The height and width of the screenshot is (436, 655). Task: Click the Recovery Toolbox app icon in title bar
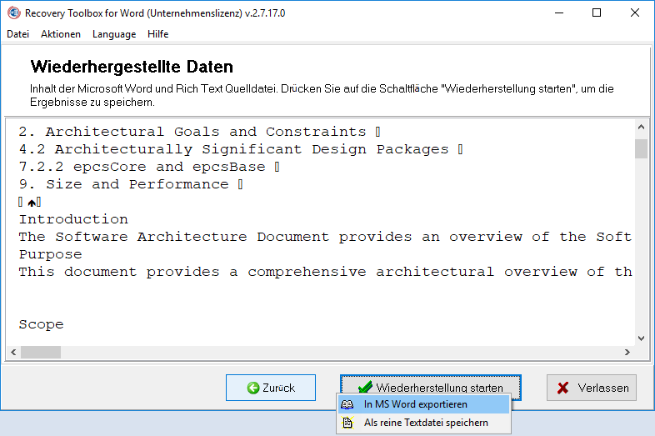click(14, 13)
